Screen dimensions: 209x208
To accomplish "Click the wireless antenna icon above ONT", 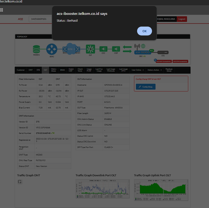I will (x=137, y=47).
